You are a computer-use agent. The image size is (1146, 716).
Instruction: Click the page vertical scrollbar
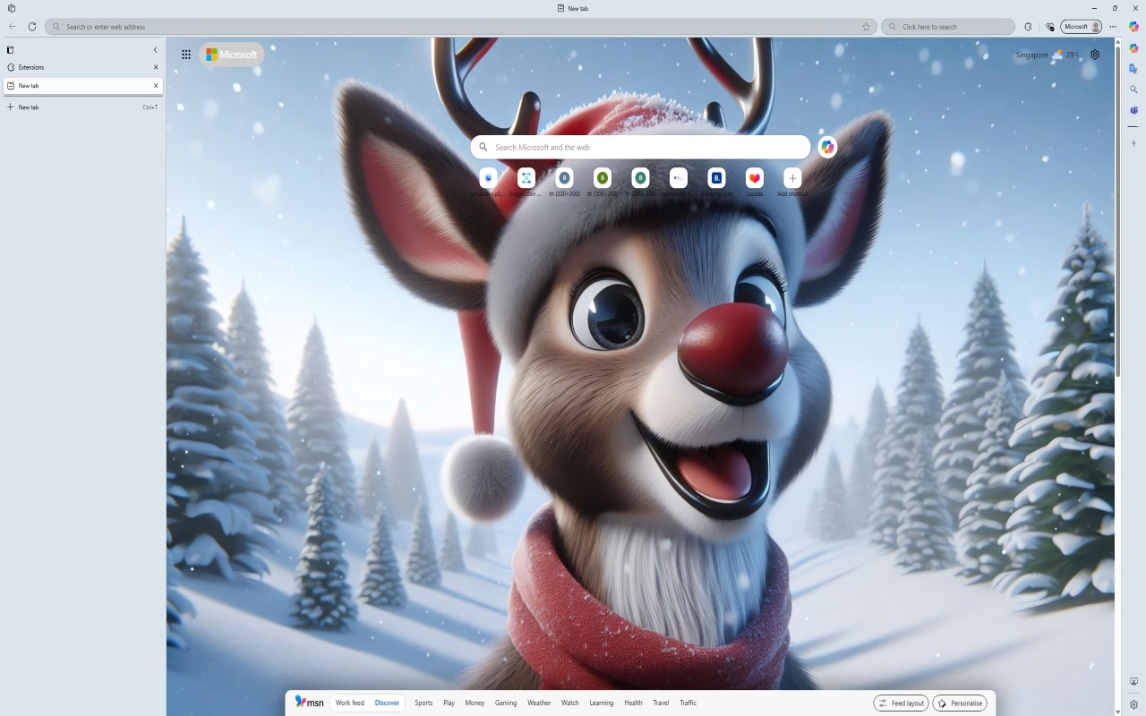pyautogui.click(x=1117, y=210)
